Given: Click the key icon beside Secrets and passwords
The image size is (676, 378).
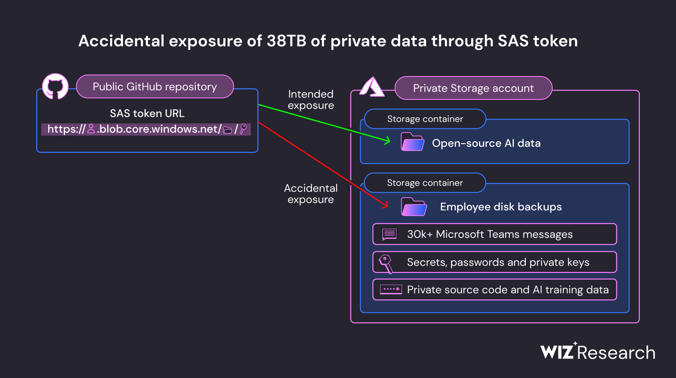Looking at the screenshot, I should pyautogui.click(x=387, y=262).
